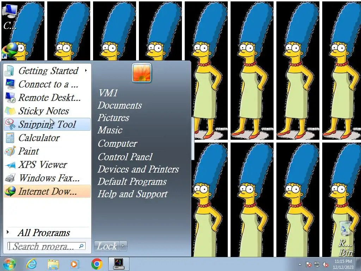Click the "Calculator" label text
361x271 pixels.
[39, 138]
